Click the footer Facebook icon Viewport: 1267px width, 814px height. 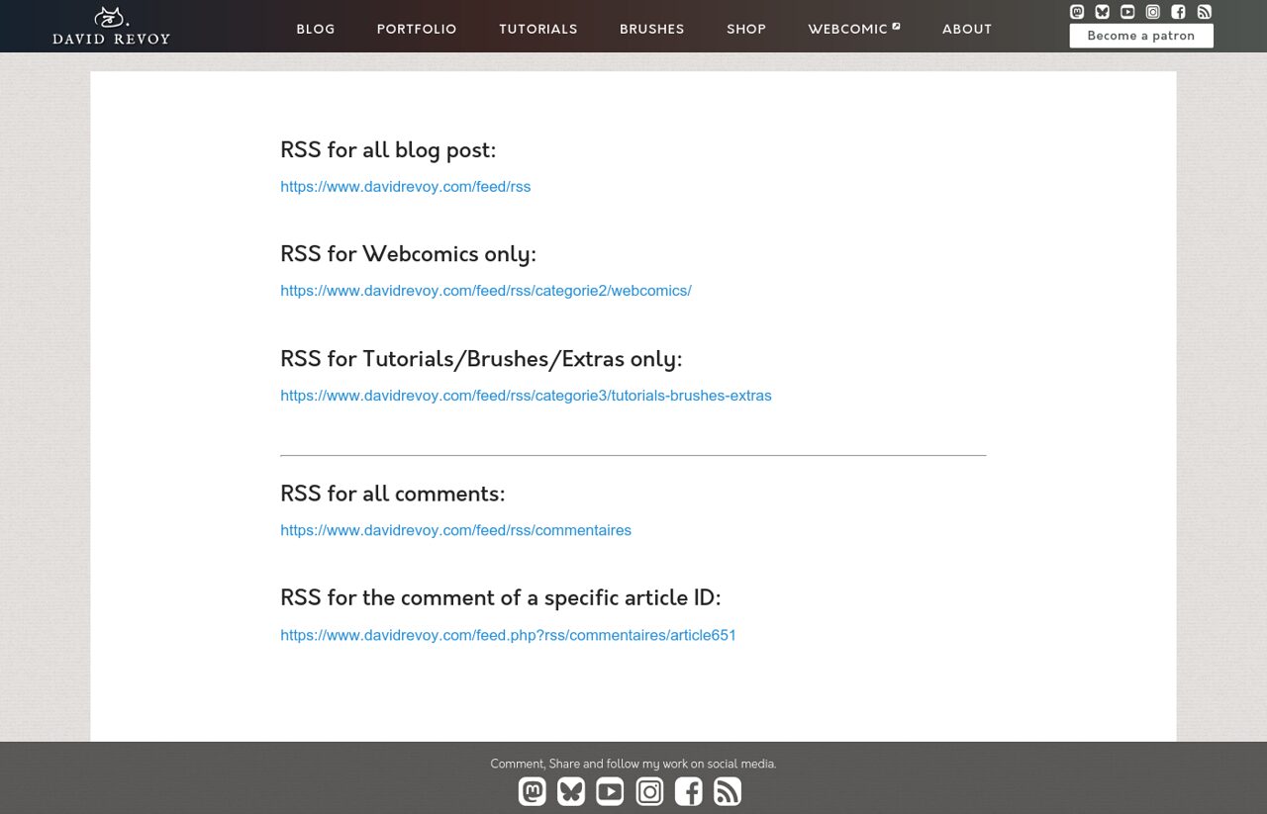688,791
